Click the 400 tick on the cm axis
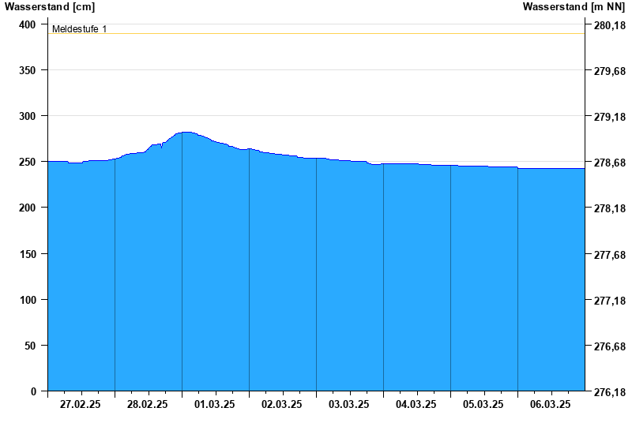Image resolution: width=632 pixels, height=434 pixels. (x=28, y=24)
